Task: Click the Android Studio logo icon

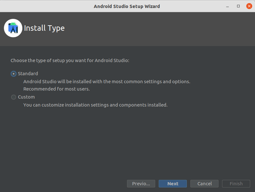Action: (13, 28)
